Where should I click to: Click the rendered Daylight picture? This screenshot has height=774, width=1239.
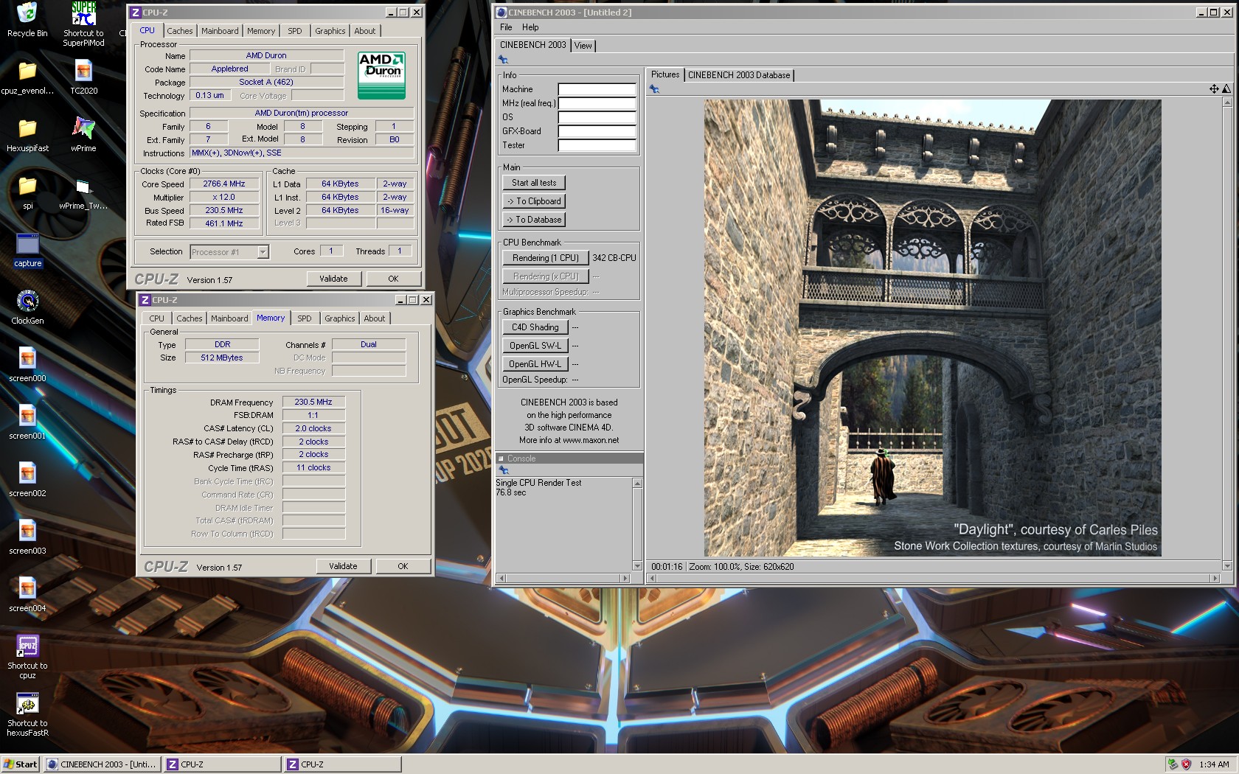point(932,328)
